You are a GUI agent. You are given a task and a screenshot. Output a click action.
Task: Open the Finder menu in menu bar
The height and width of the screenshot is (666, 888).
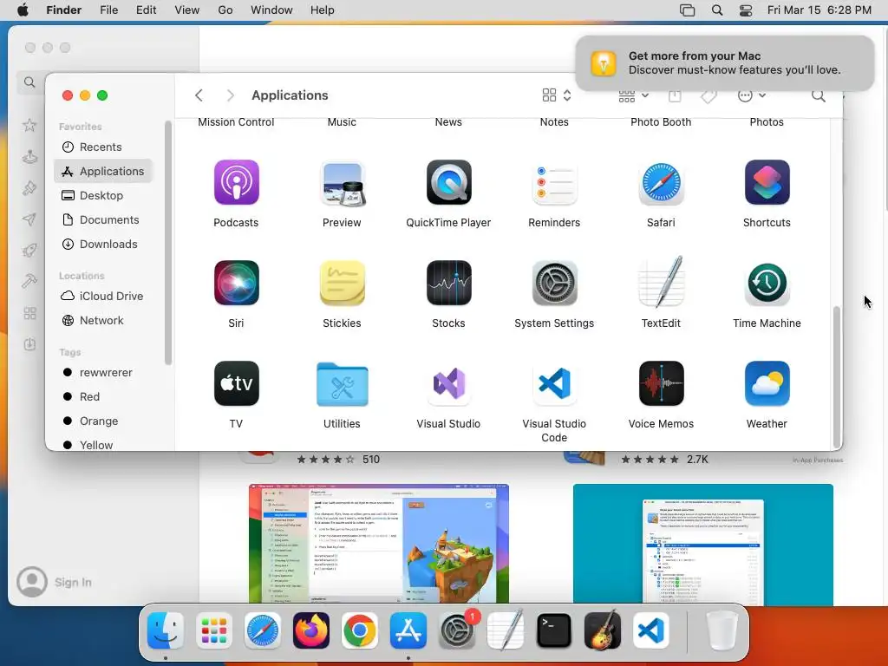pos(63,10)
